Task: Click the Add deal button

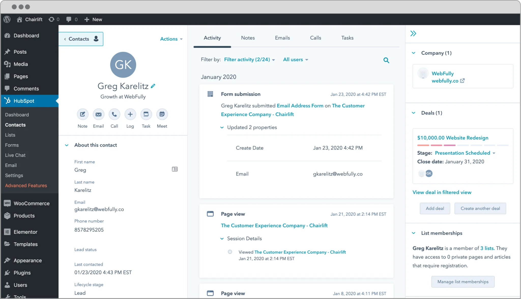Action: click(435, 208)
